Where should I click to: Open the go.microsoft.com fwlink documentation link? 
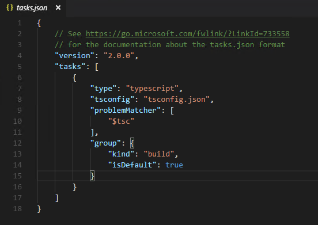(188, 33)
